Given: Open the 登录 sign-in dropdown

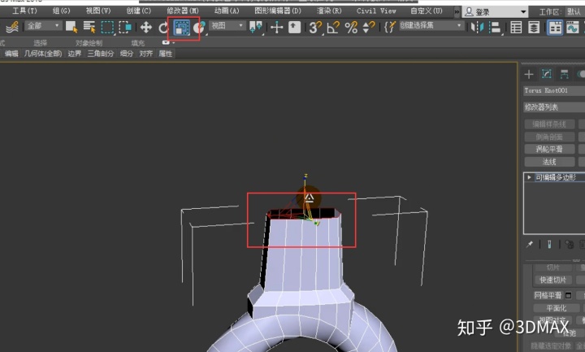Looking at the screenshot, I should tap(496, 12).
